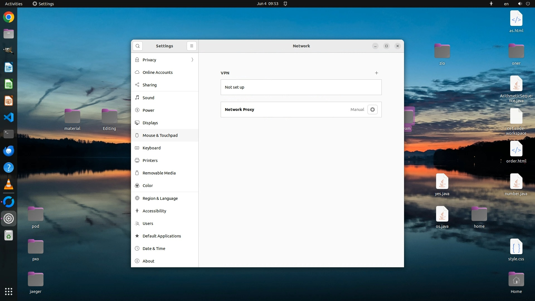The width and height of the screenshot is (535, 301).
Task: Click the Accessibility sidebar item
Action: click(x=154, y=211)
